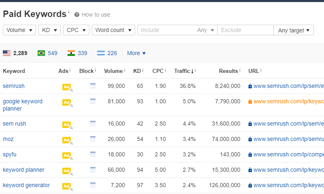The width and height of the screenshot is (324, 194).
Task: Click the info icon next to URL column header
Action: 261,70
